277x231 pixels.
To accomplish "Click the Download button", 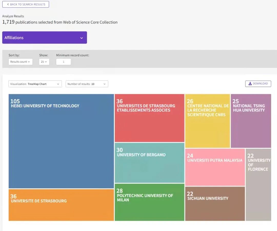I will (258, 83).
